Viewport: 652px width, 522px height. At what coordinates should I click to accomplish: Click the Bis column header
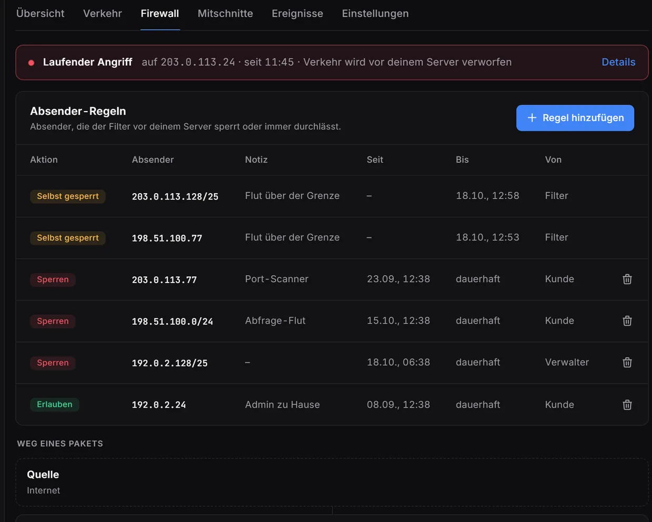(x=462, y=159)
